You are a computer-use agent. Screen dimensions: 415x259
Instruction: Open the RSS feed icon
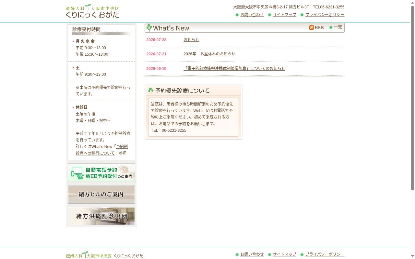point(316,28)
